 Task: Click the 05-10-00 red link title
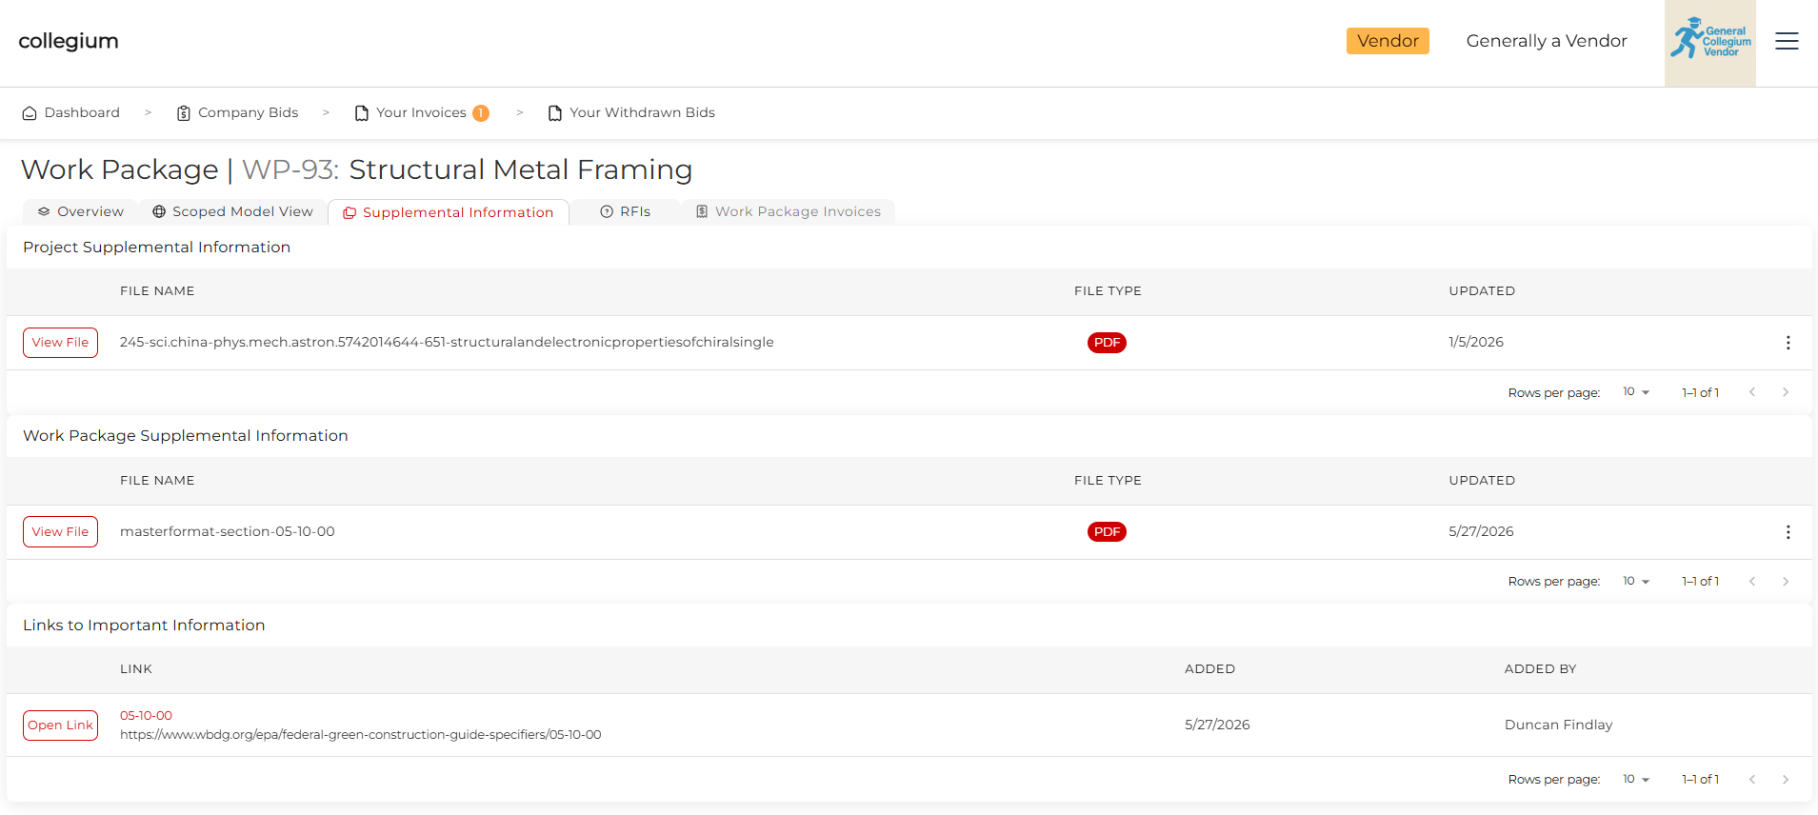click(146, 716)
